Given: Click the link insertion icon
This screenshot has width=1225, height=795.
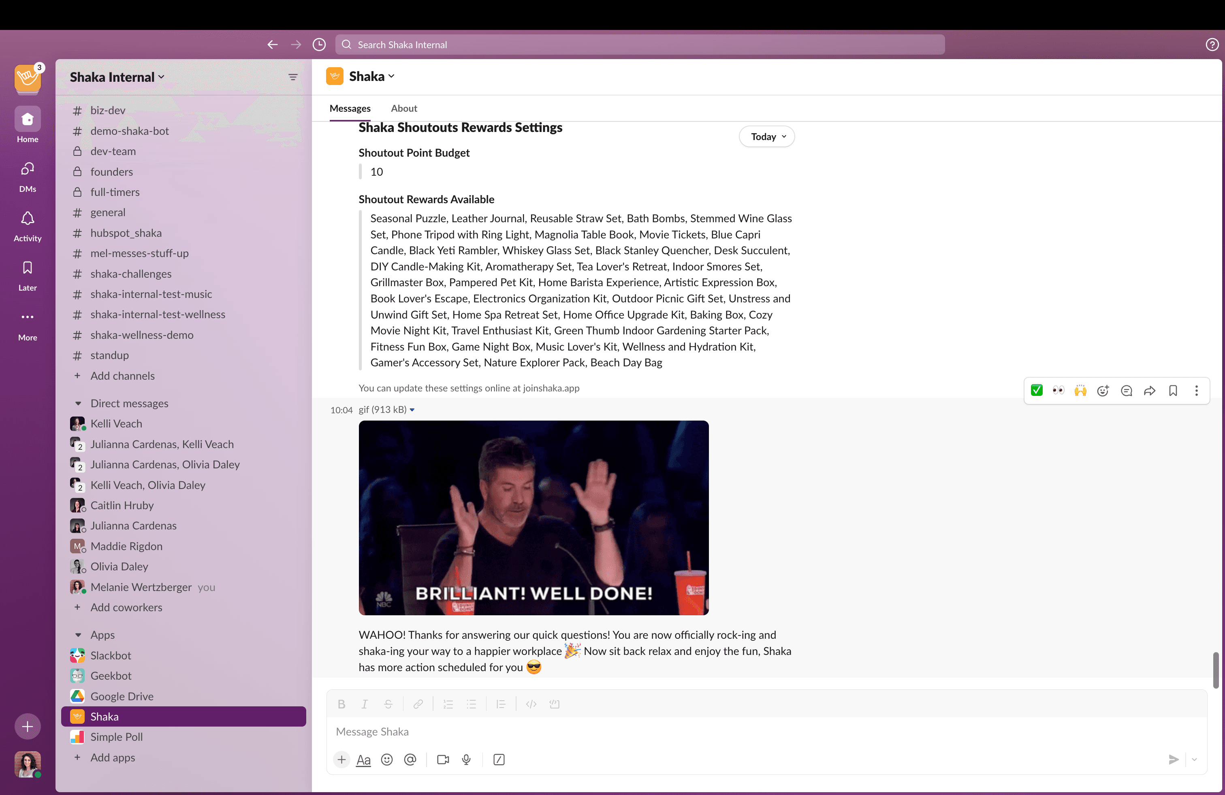Looking at the screenshot, I should pos(417,703).
